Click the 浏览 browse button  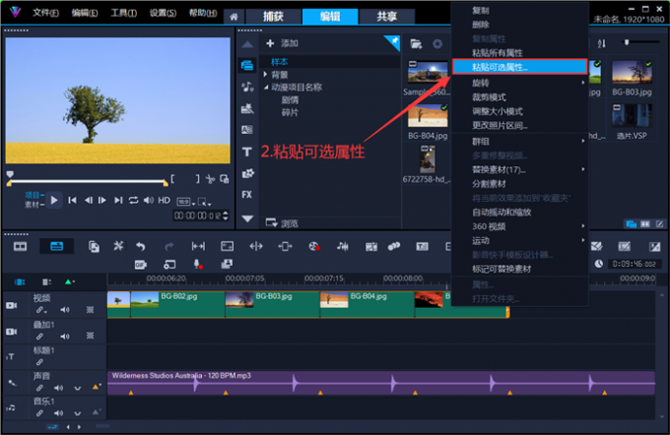pyautogui.click(x=282, y=223)
